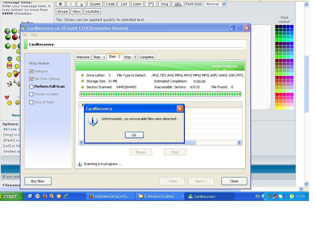This screenshot has width=316, height=237.
Task: Launch Internet Explorer from the quick launch bar
Action: tap(66, 196)
